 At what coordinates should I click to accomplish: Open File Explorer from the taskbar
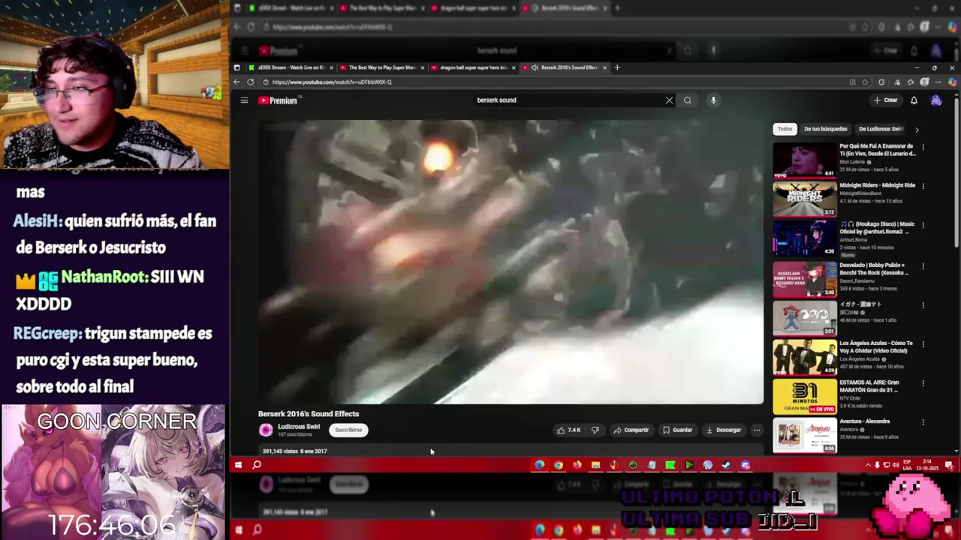point(595,465)
